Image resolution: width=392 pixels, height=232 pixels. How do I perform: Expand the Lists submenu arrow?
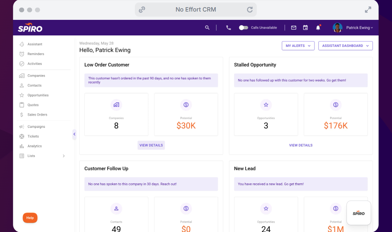[64, 156]
